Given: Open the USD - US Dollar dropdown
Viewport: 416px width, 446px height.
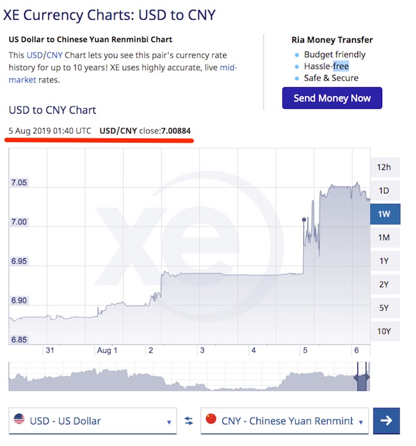Looking at the screenshot, I should pyautogui.click(x=93, y=421).
